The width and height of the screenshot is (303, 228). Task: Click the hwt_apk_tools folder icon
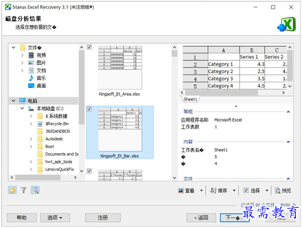coord(40,162)
